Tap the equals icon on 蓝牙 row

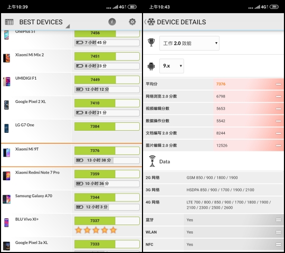tap(278, 220)
